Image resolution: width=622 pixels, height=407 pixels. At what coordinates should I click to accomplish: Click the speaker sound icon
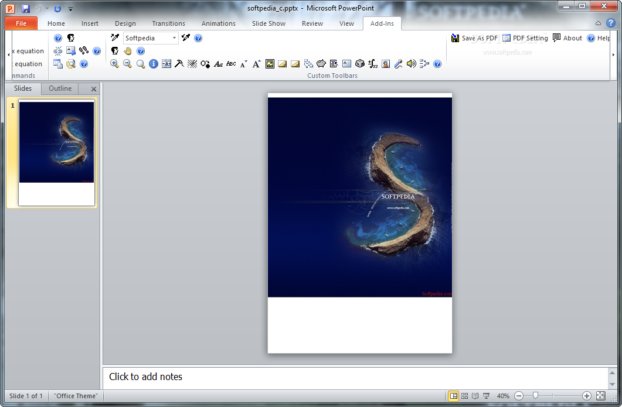point(412,64)
